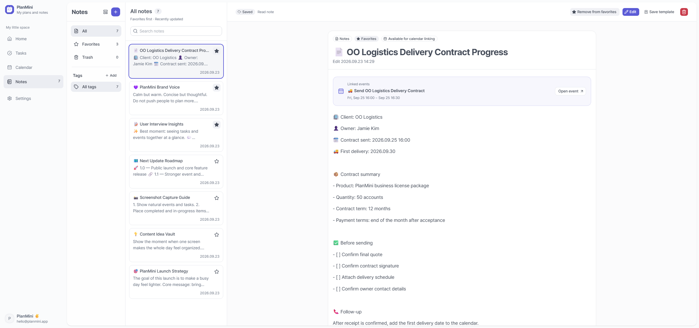Click the Read note label
The image size is (699, 328).
coord(266,12)
